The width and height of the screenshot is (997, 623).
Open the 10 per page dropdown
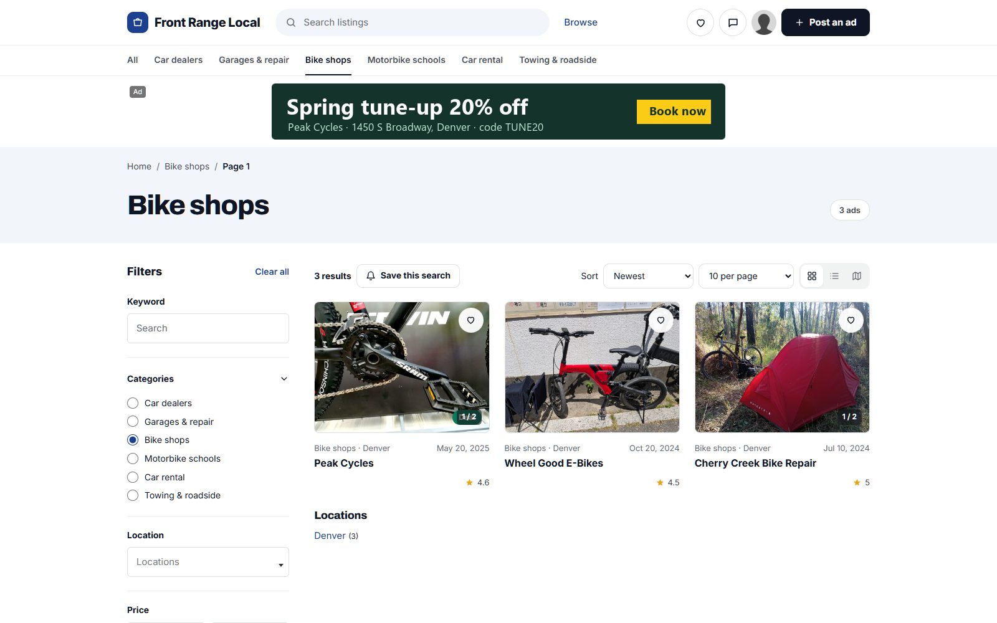click(747, 276)
